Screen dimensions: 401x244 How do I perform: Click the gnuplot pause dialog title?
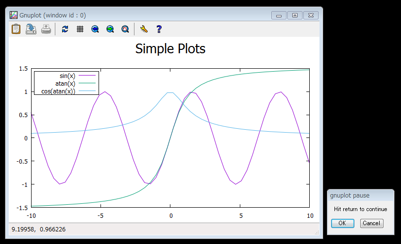point(350,196)
